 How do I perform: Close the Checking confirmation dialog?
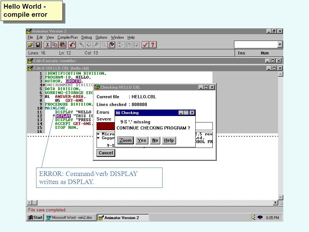click(192, 113)
